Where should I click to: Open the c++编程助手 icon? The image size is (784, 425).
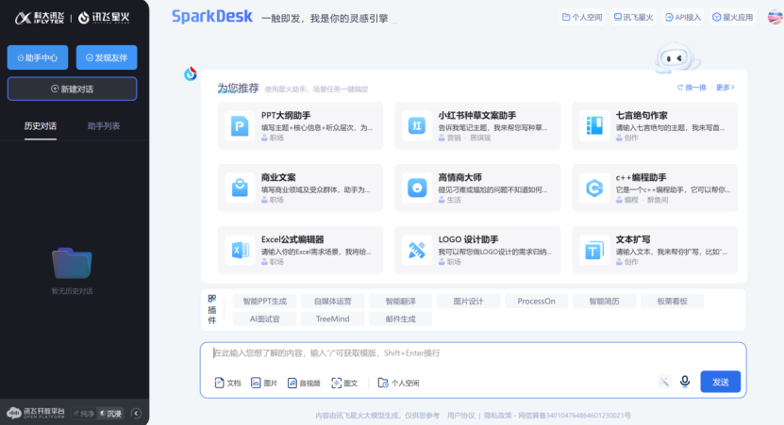594,188
